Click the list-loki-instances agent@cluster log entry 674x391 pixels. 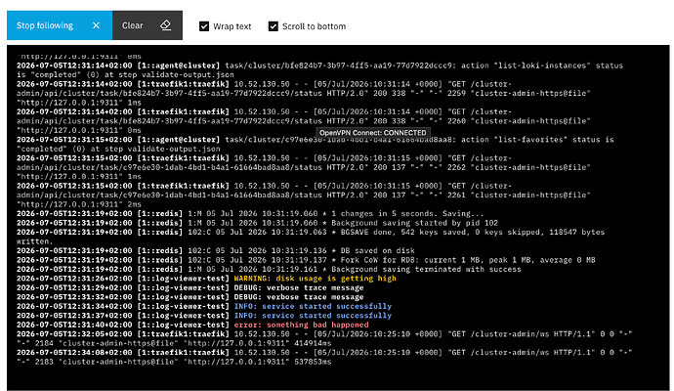click(319, 70)
